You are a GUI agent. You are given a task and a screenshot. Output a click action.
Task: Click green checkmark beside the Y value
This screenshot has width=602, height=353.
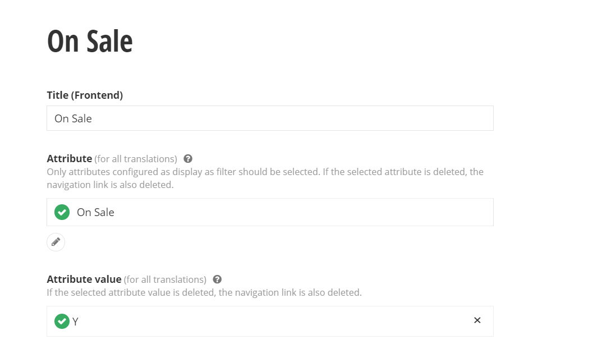[x=62, y=321]
